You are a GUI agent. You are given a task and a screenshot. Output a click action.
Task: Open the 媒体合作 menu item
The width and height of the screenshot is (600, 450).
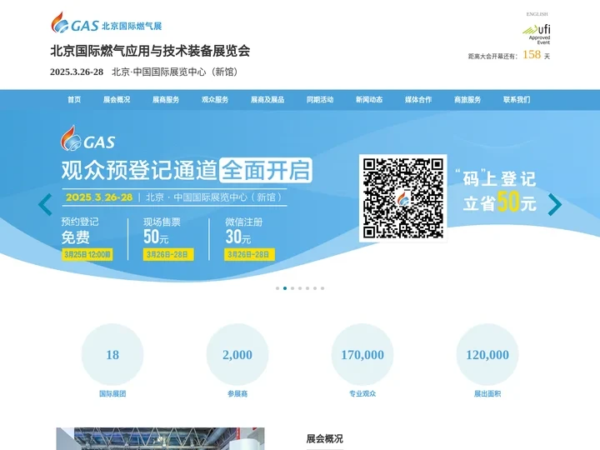coord(418,99)
